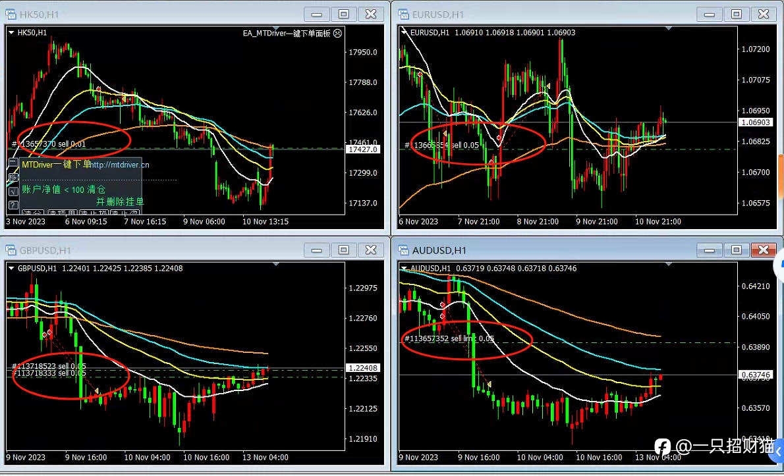Click the 17427.0 current price label
784x476 pixels.
coord(363,149)
